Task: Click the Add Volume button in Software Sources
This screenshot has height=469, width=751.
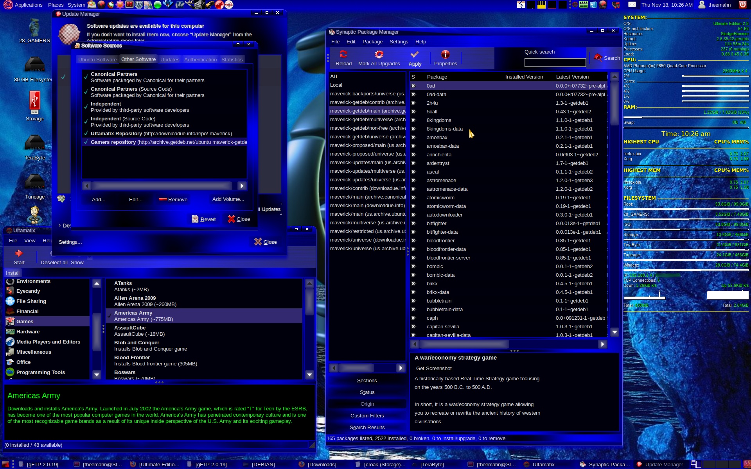Action: [228, 199]
